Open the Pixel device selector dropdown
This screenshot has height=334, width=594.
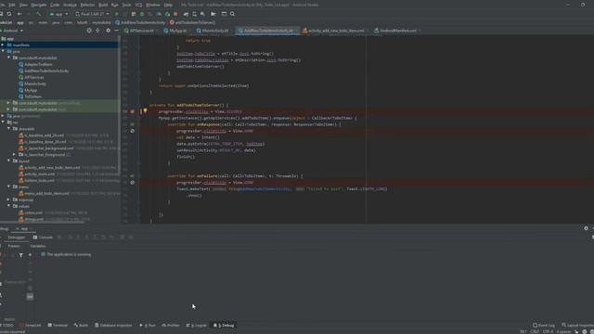point(92,14)
